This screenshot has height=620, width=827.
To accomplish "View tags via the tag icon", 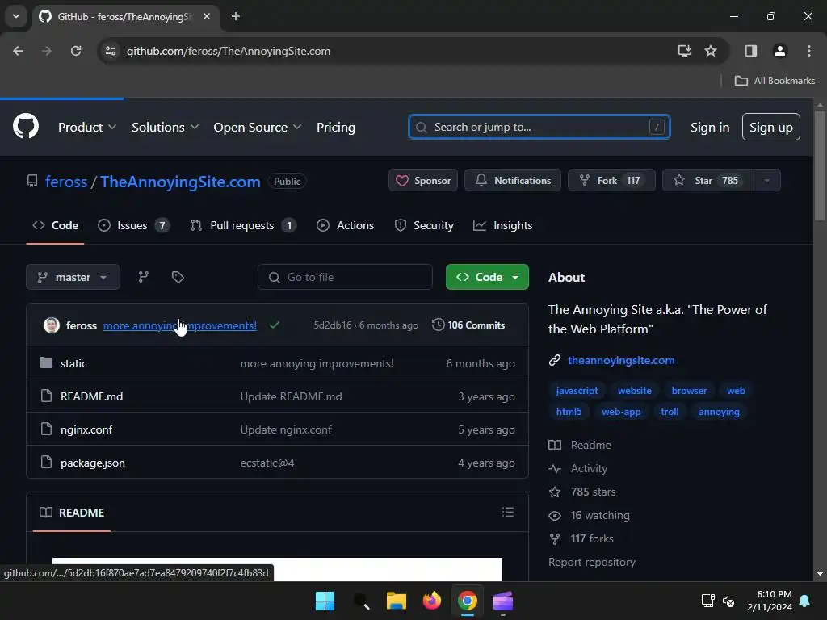I will 178,277.
